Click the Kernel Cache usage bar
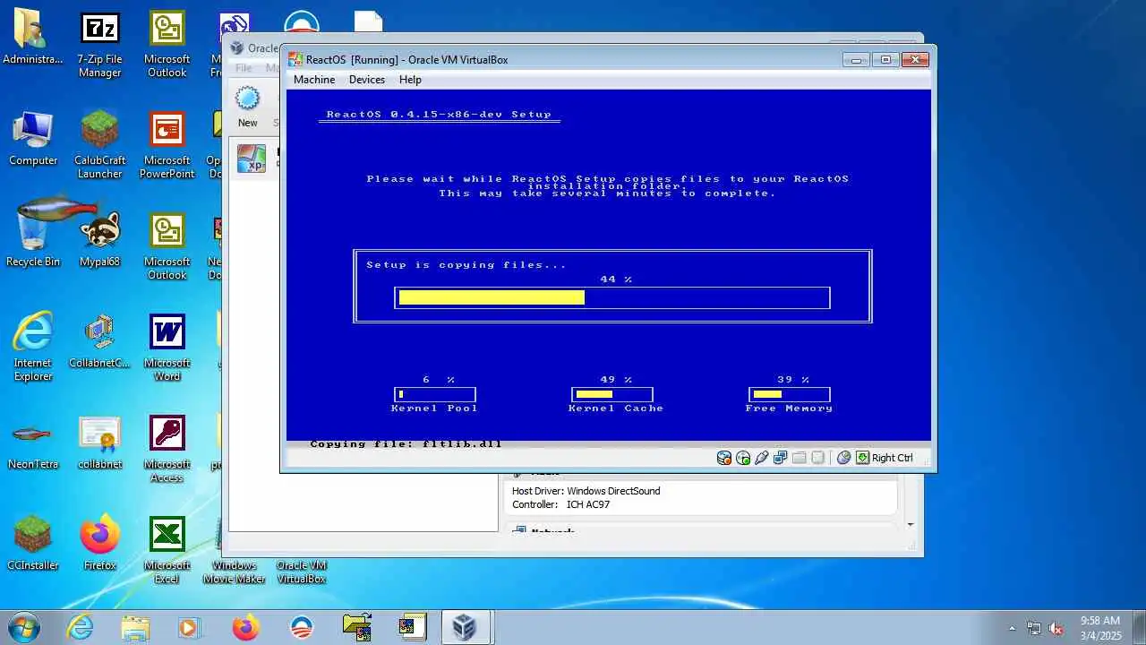 612,394
